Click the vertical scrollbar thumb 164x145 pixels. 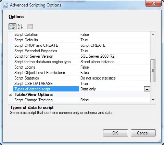click(x=153, y=71)
